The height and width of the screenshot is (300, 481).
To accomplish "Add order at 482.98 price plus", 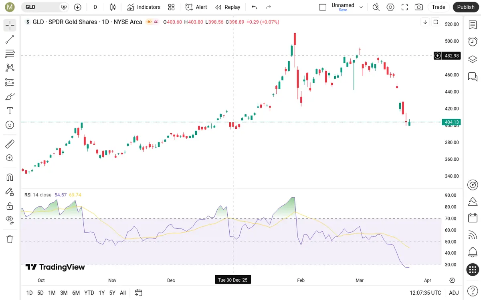I will coord(438,56).
